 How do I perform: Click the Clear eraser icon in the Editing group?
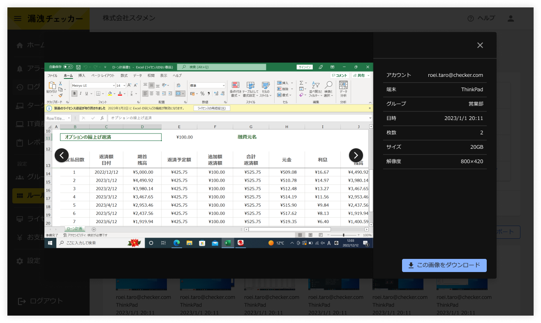click(x=301, y=95)
